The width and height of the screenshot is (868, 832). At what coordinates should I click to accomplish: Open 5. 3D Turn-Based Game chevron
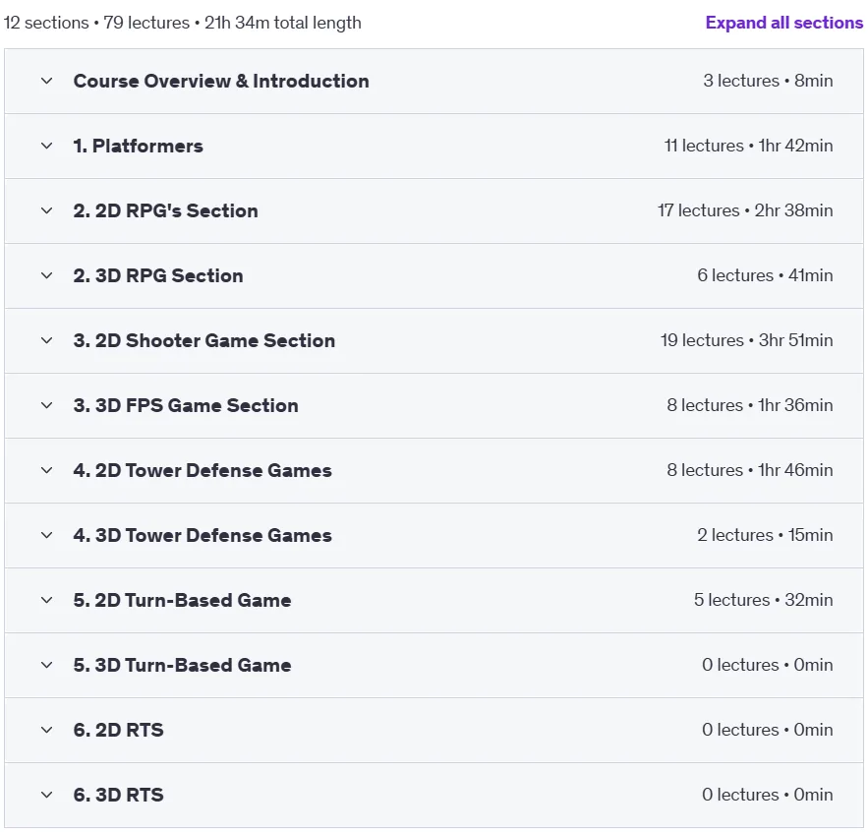click(47, 665)
